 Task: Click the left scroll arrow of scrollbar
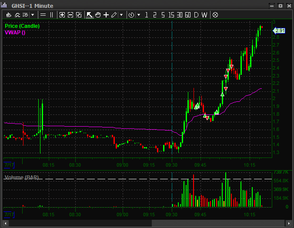tap(6, 223)
